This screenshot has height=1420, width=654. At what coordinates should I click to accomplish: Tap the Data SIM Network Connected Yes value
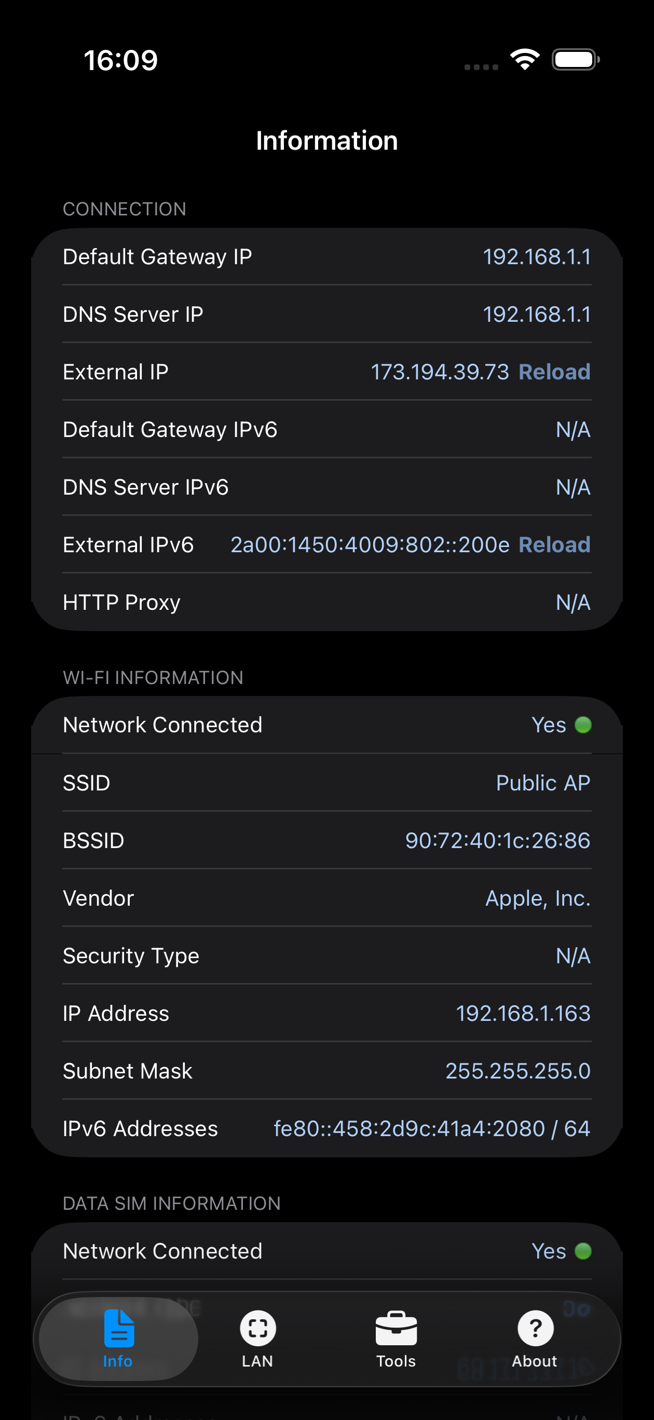point(549,1251)
